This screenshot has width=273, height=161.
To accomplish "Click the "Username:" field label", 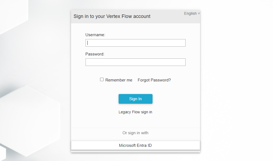I will (x=95, y=35).
